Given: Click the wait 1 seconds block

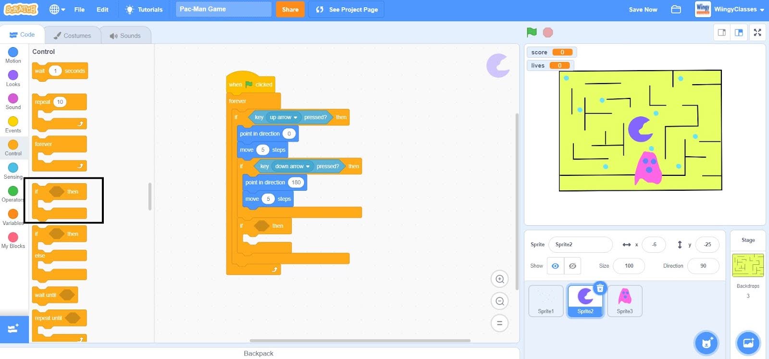Looking at the screenshot, I should [x=60, y=71].
